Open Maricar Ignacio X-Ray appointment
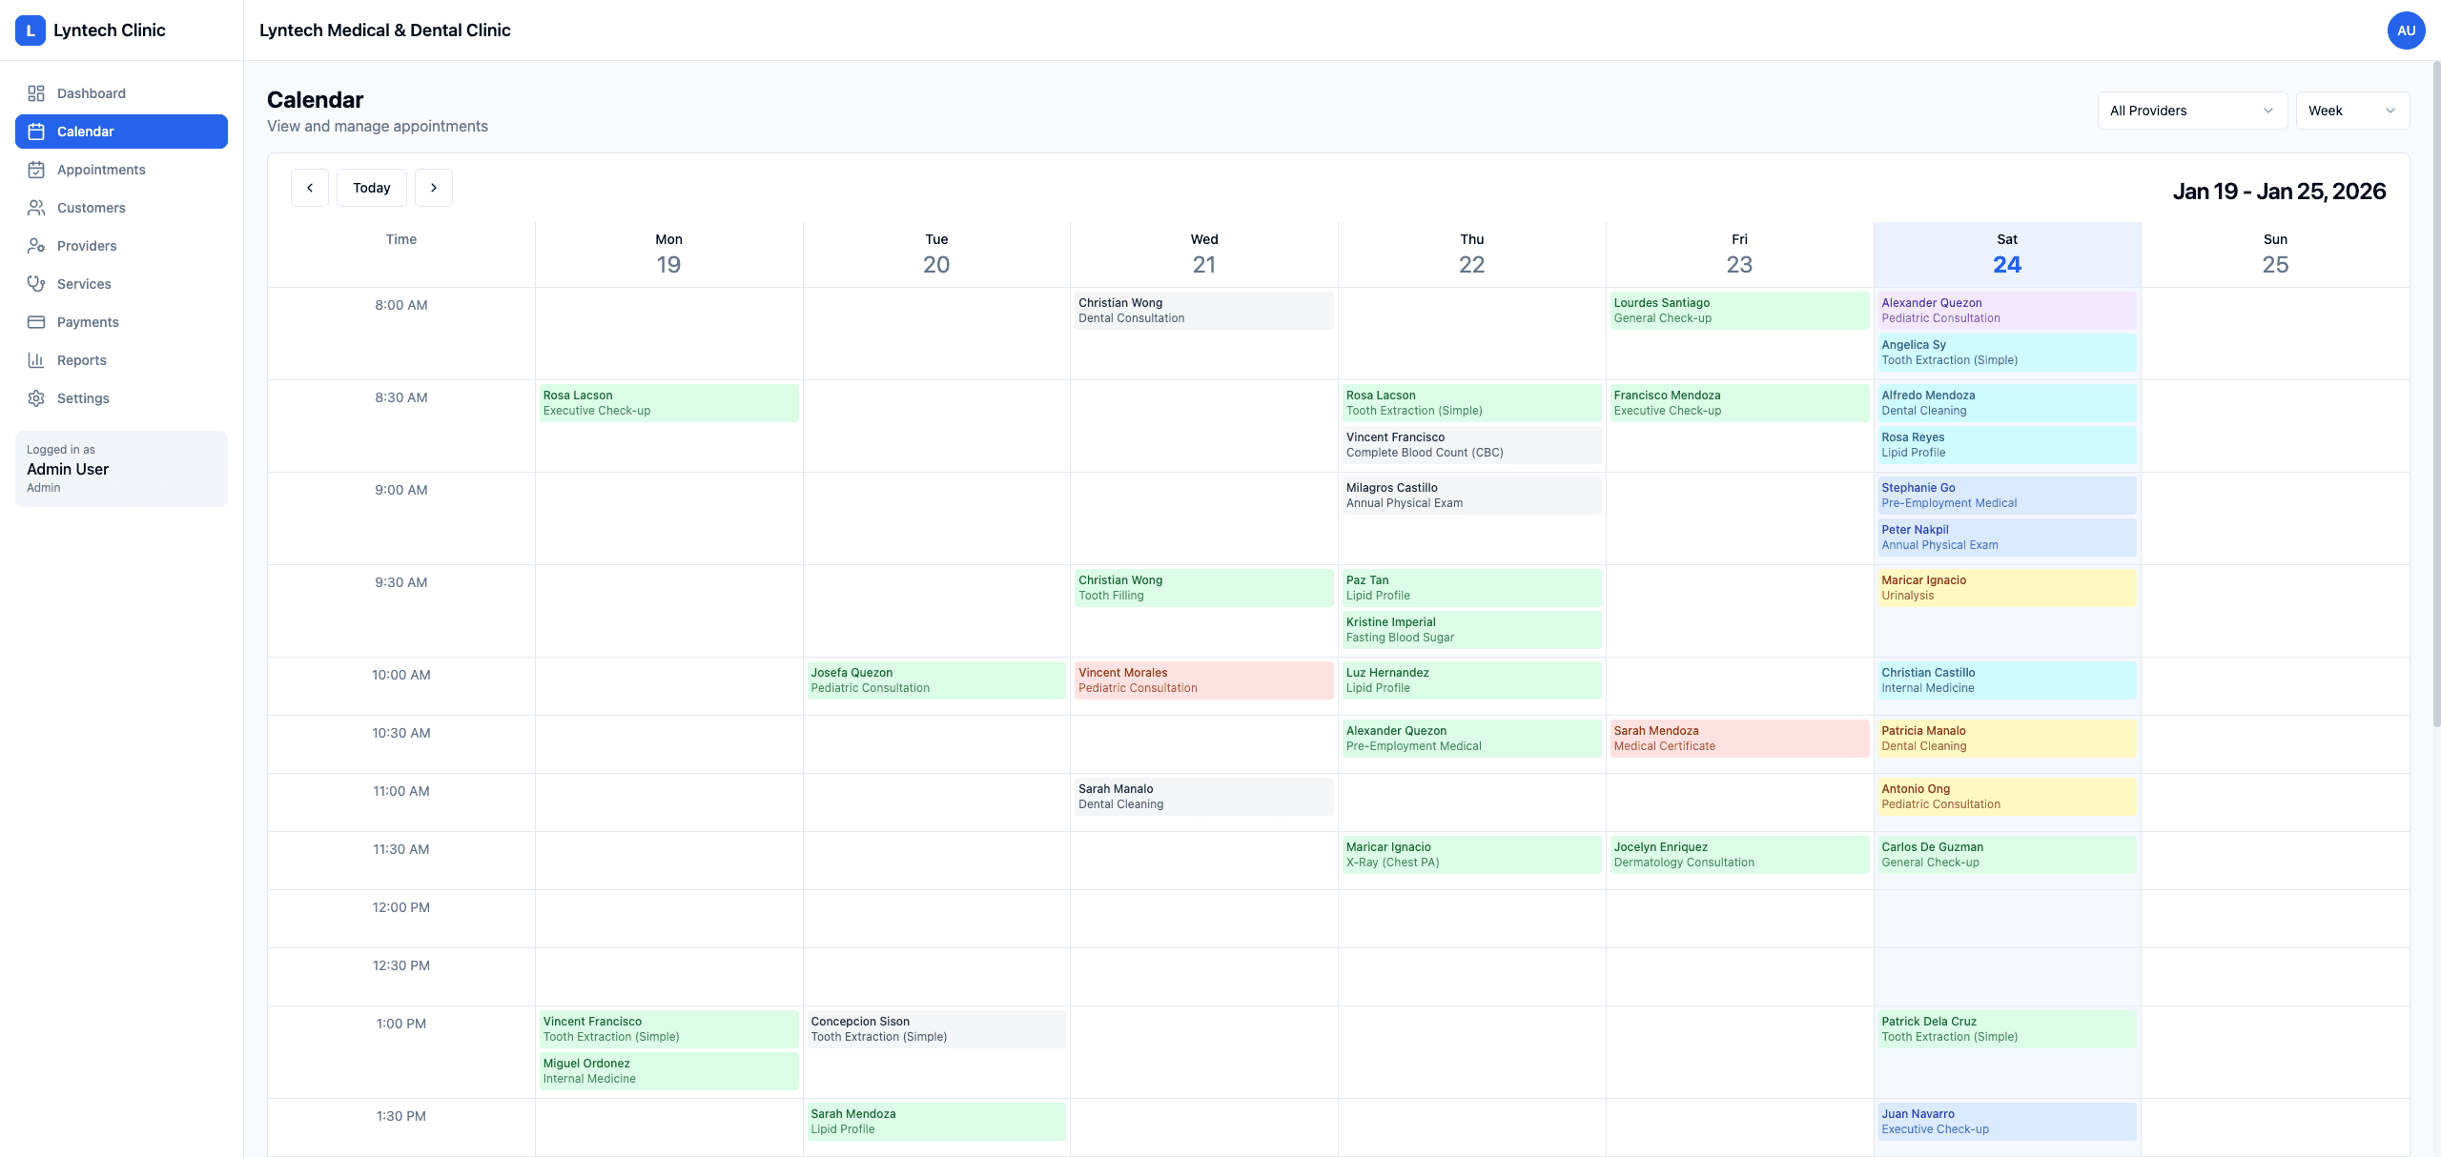The height and width of the screenshot is (1157, 2441). (1471, 855)
